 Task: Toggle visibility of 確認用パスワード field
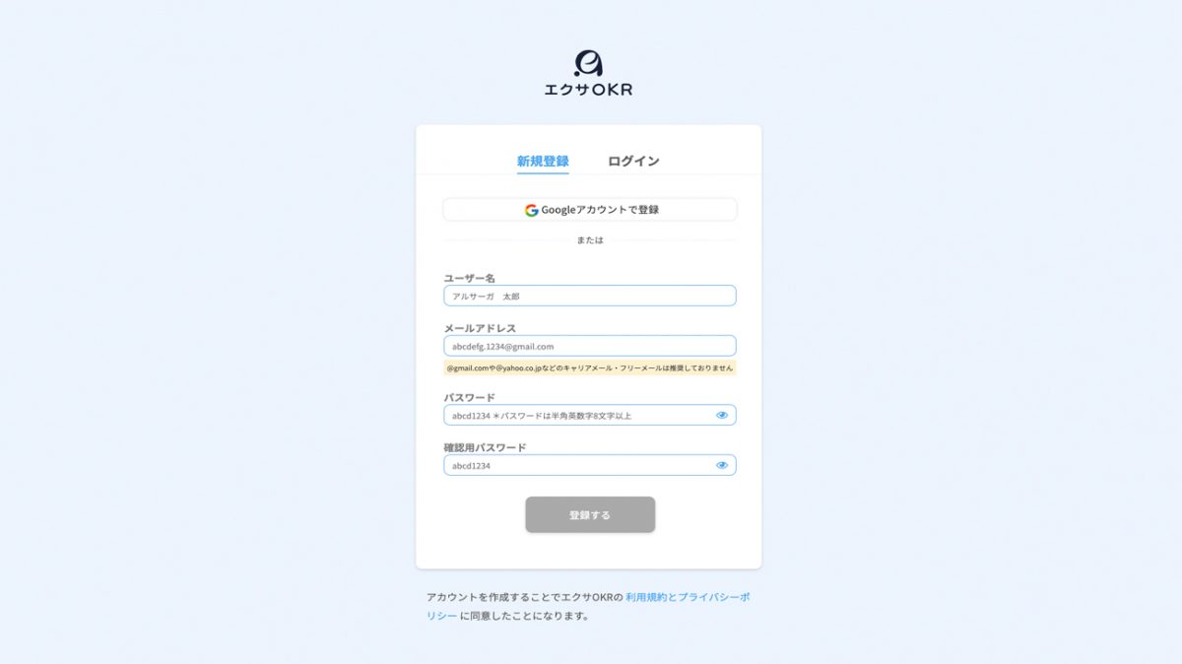click(722, 465)
